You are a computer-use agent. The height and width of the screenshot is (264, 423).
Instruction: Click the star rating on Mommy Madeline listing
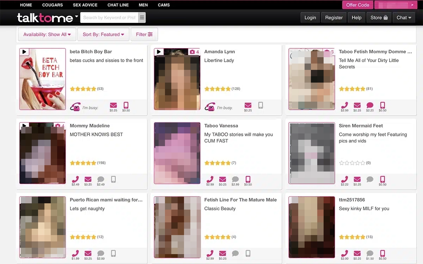coord(83,163)
